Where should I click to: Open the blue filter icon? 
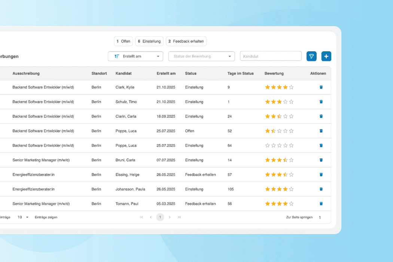pos(311,56)
